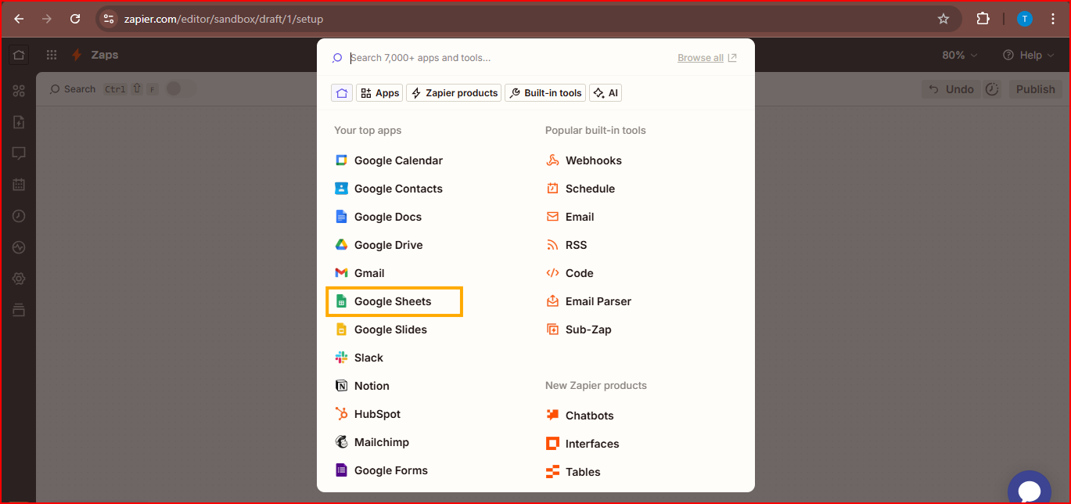Select the Google Forms app
This screenshot has height=504, width=1071.
[382, 470]
